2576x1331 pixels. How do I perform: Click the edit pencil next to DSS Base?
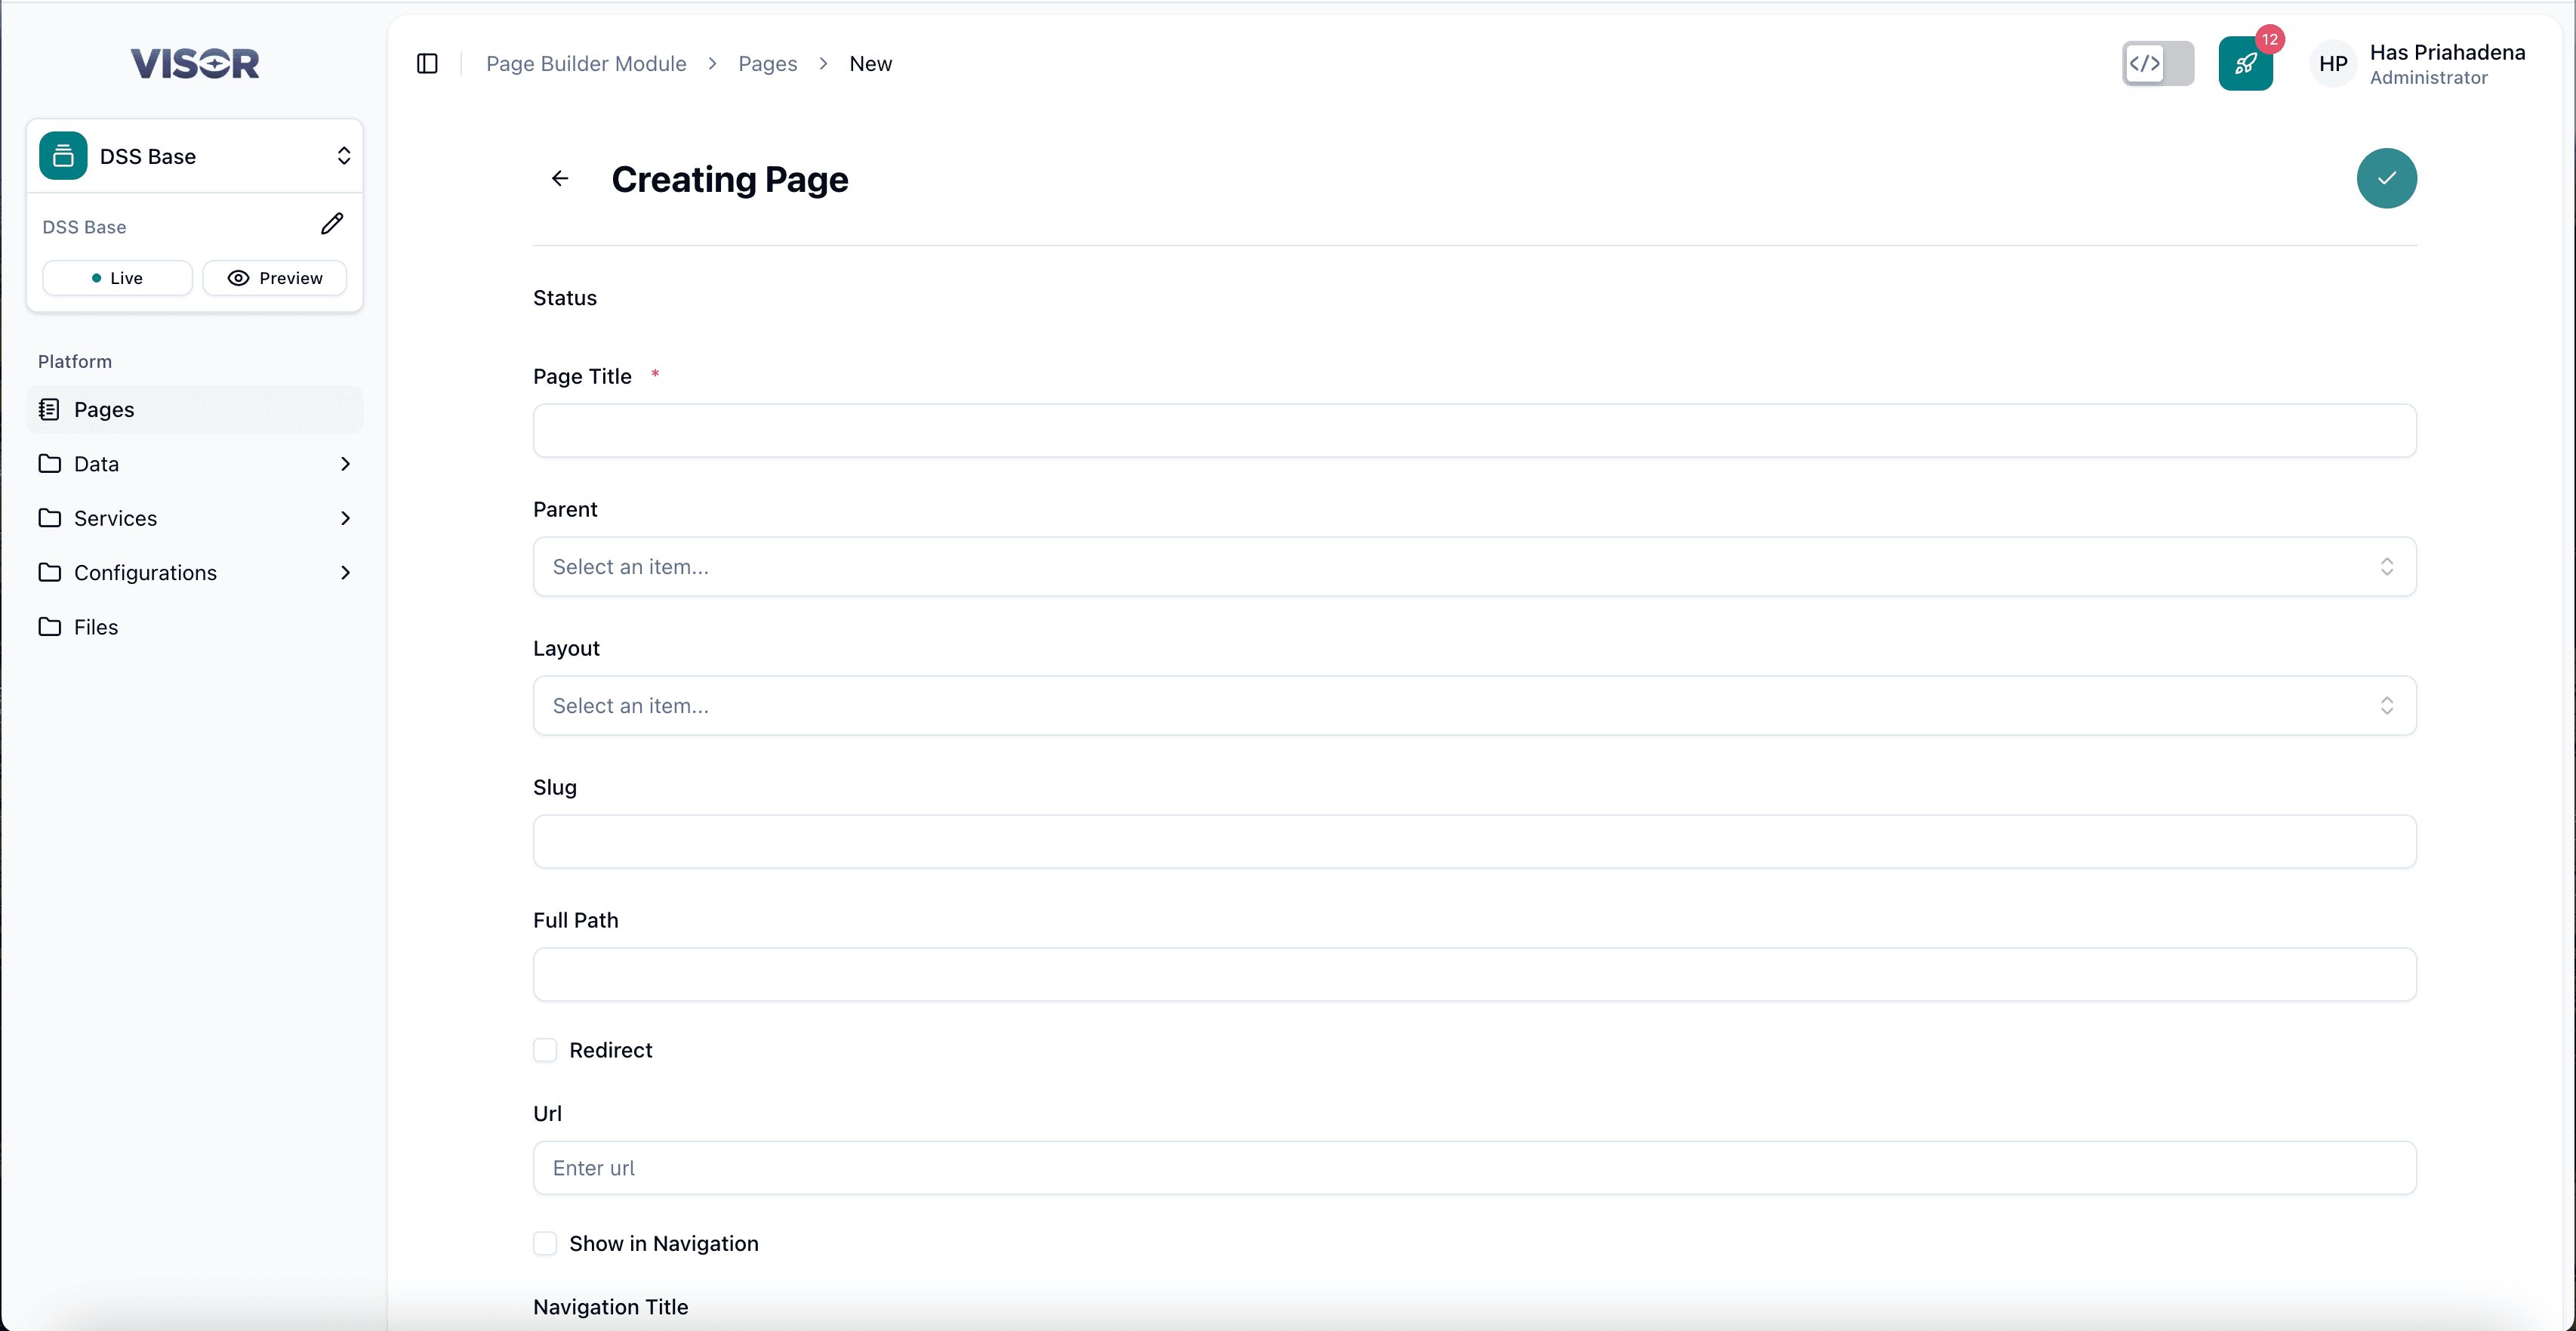point(332,223)
